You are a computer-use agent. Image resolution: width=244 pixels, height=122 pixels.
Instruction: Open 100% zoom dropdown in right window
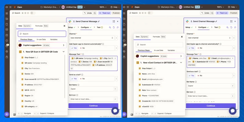click(221, 7)
